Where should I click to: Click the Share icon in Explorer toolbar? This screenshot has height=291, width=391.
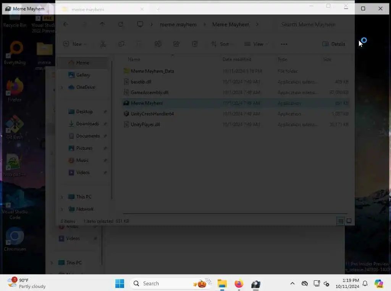pos(176,44)
